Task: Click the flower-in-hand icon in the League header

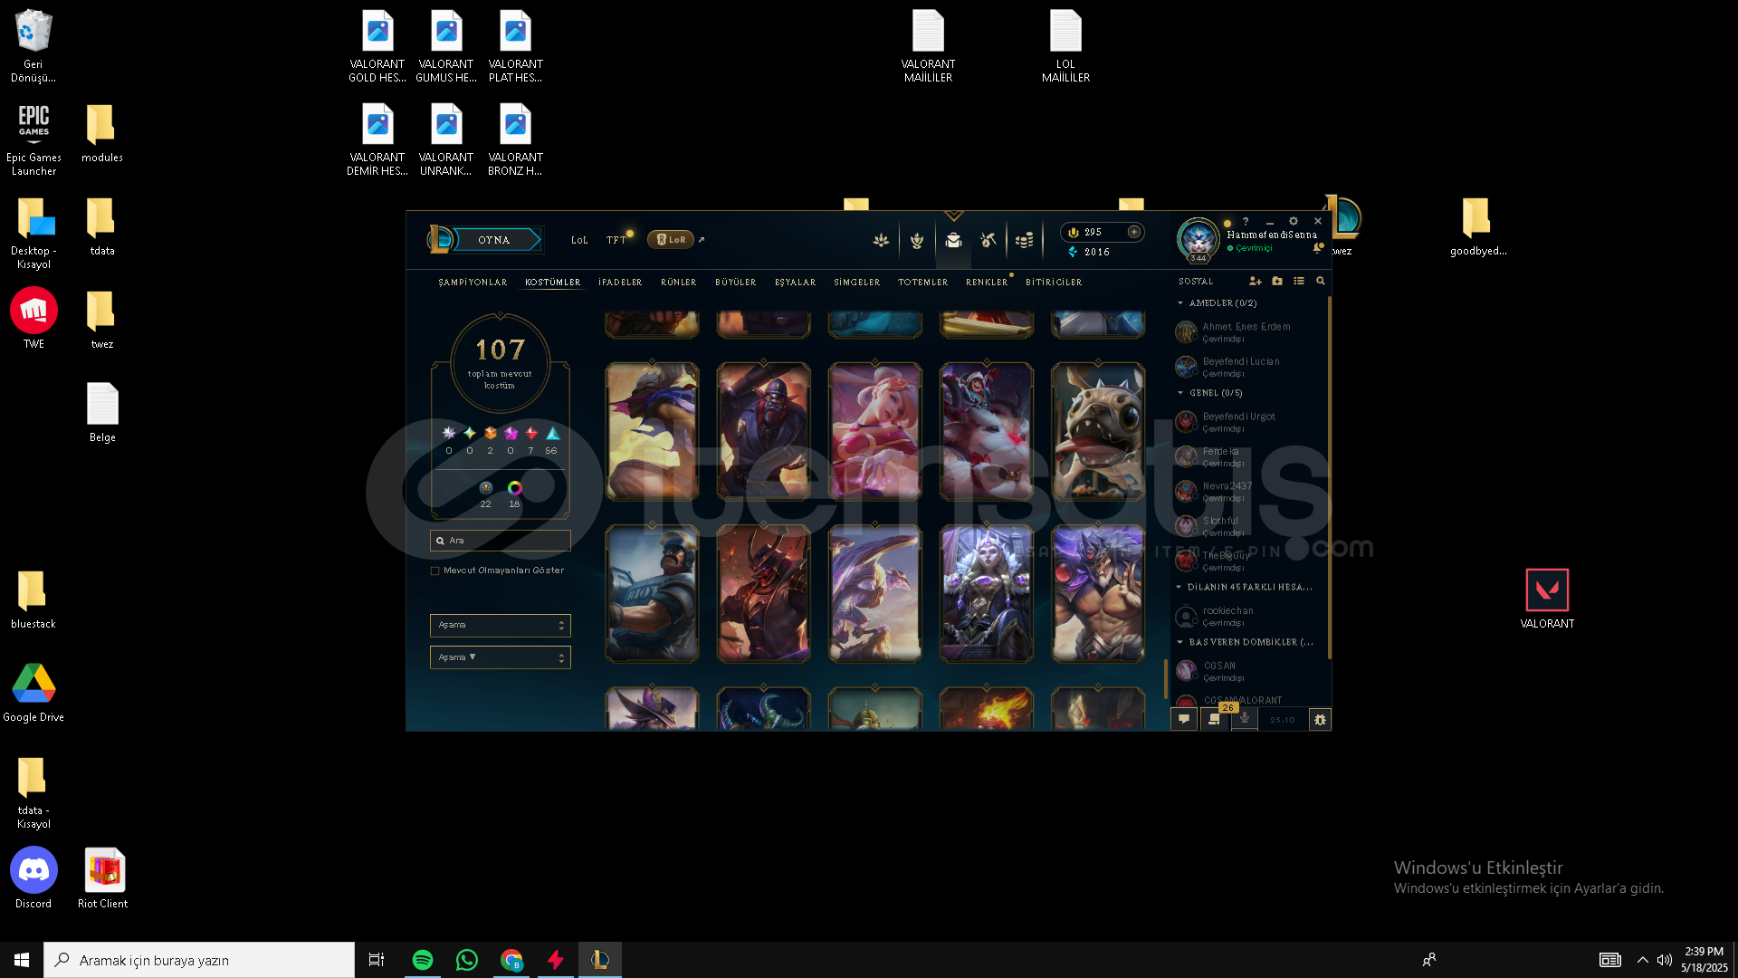Action: point(917,240)
